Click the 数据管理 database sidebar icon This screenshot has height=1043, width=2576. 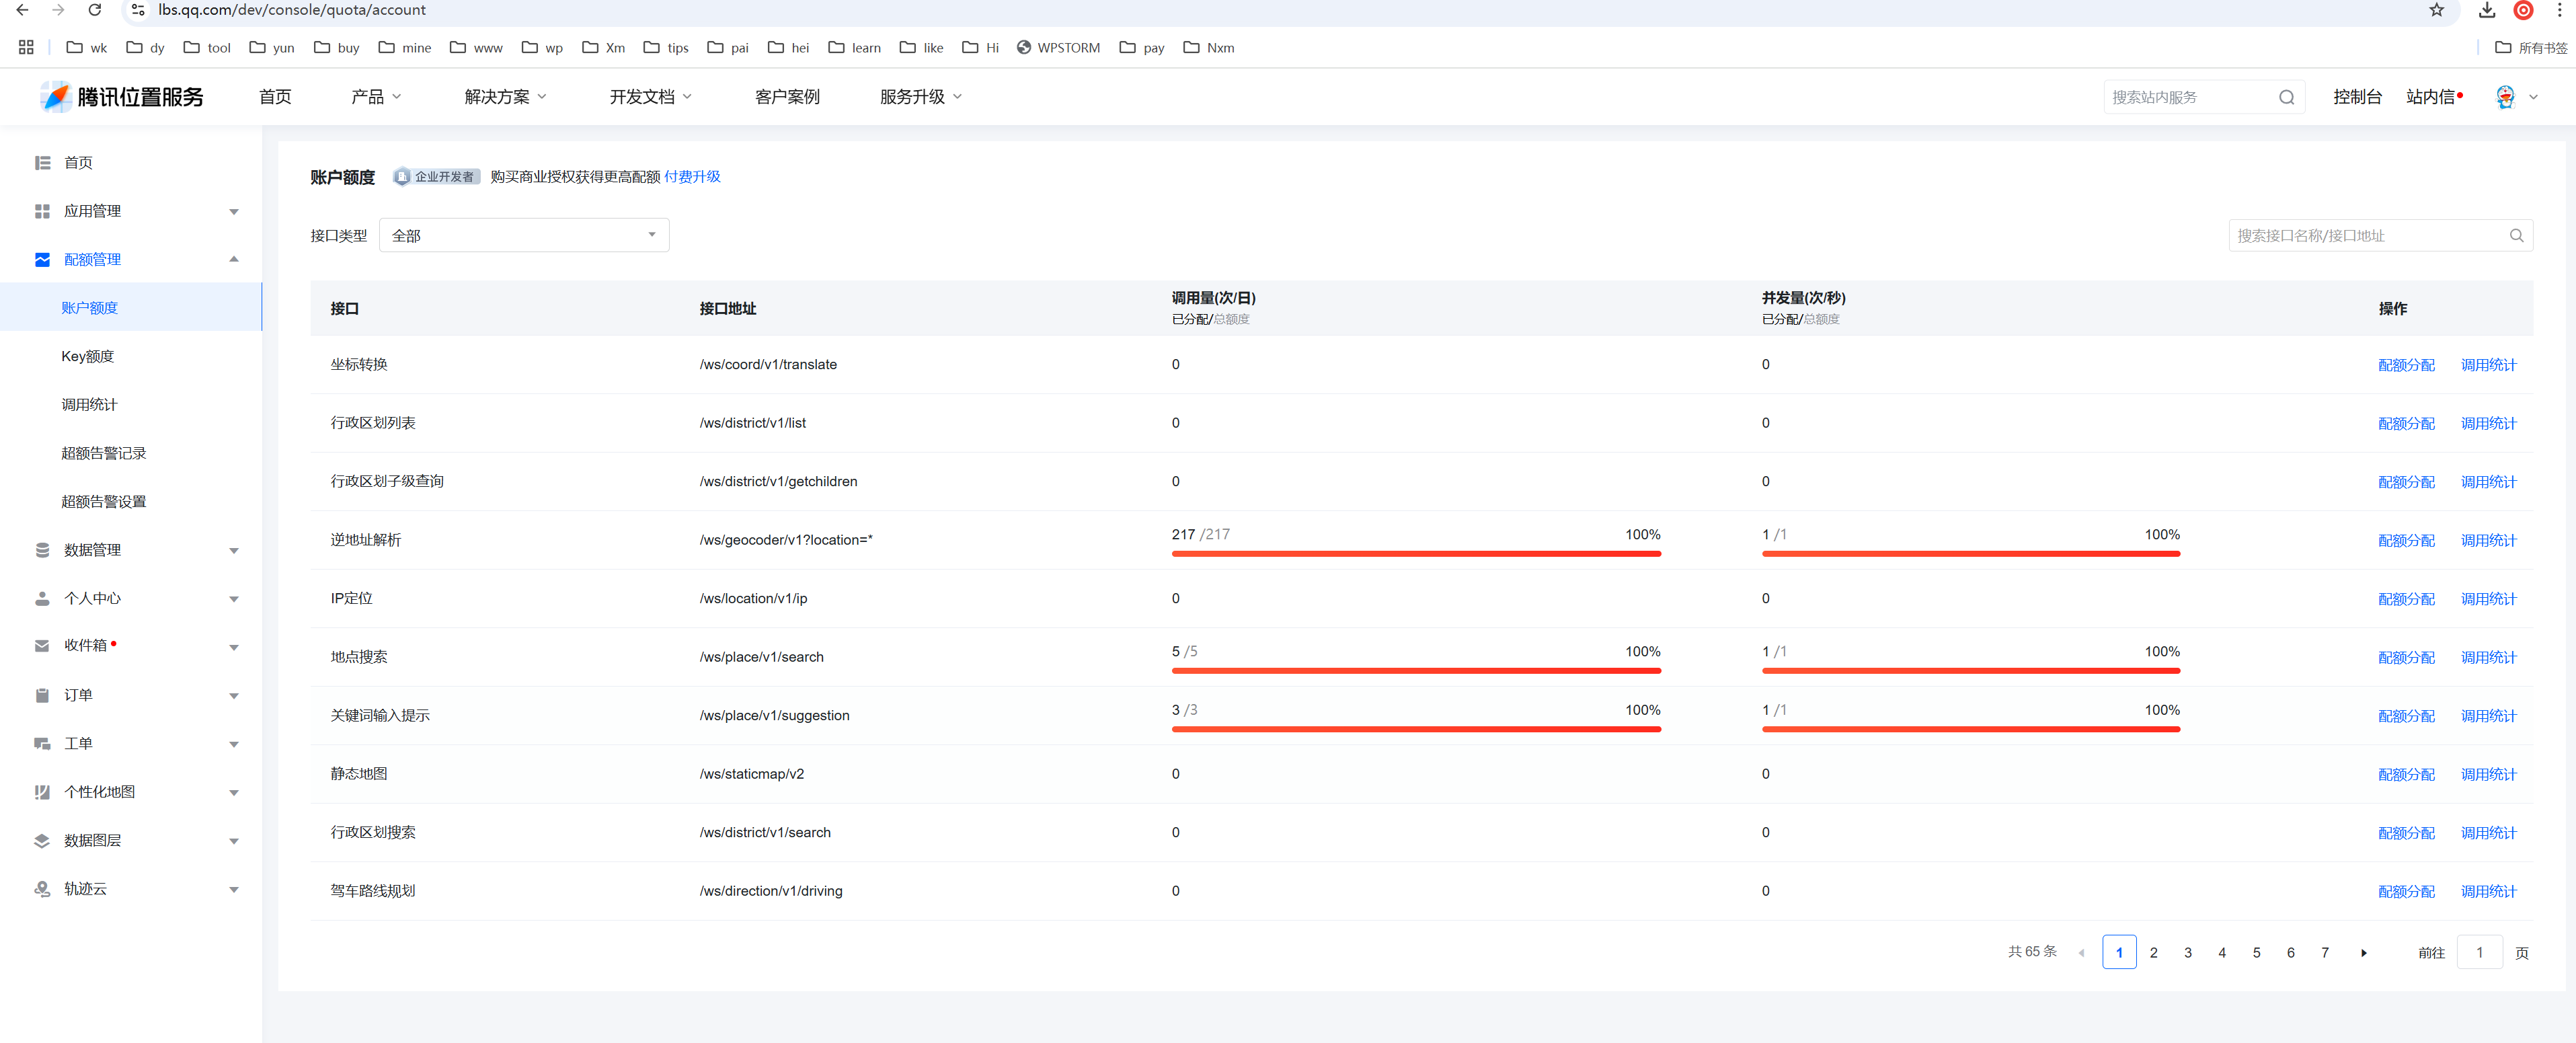[x=42, y=550]
